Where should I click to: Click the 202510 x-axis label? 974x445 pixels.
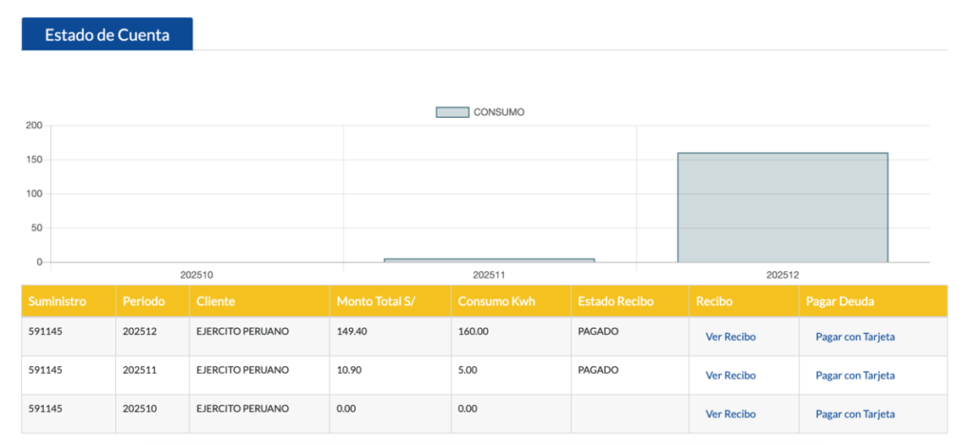point(196,275)
